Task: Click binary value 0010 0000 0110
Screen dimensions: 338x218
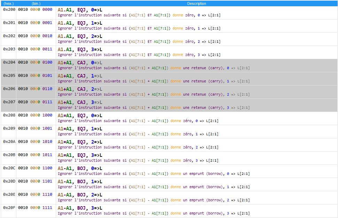Action: pyautogui.click(x=35, y=89)
